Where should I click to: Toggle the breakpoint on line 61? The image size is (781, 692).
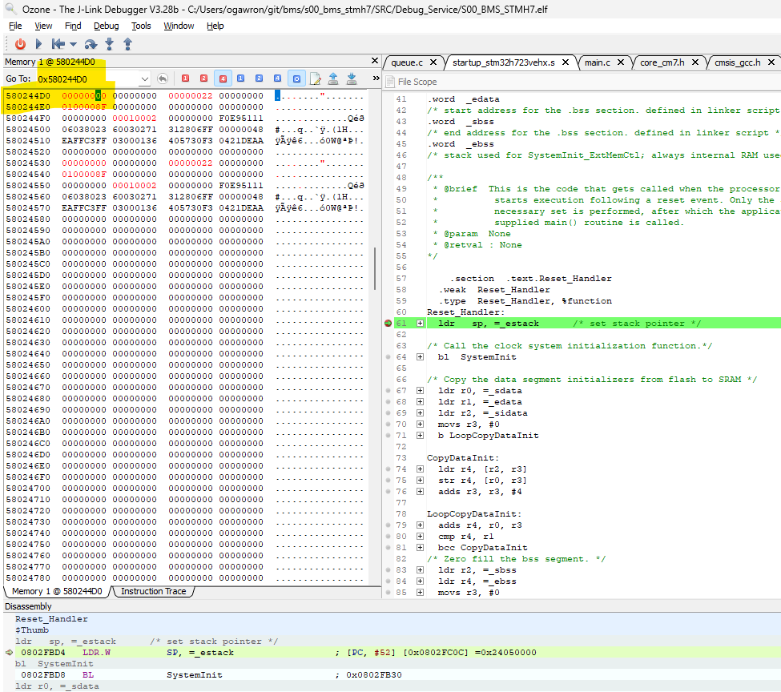click(388, 324)
